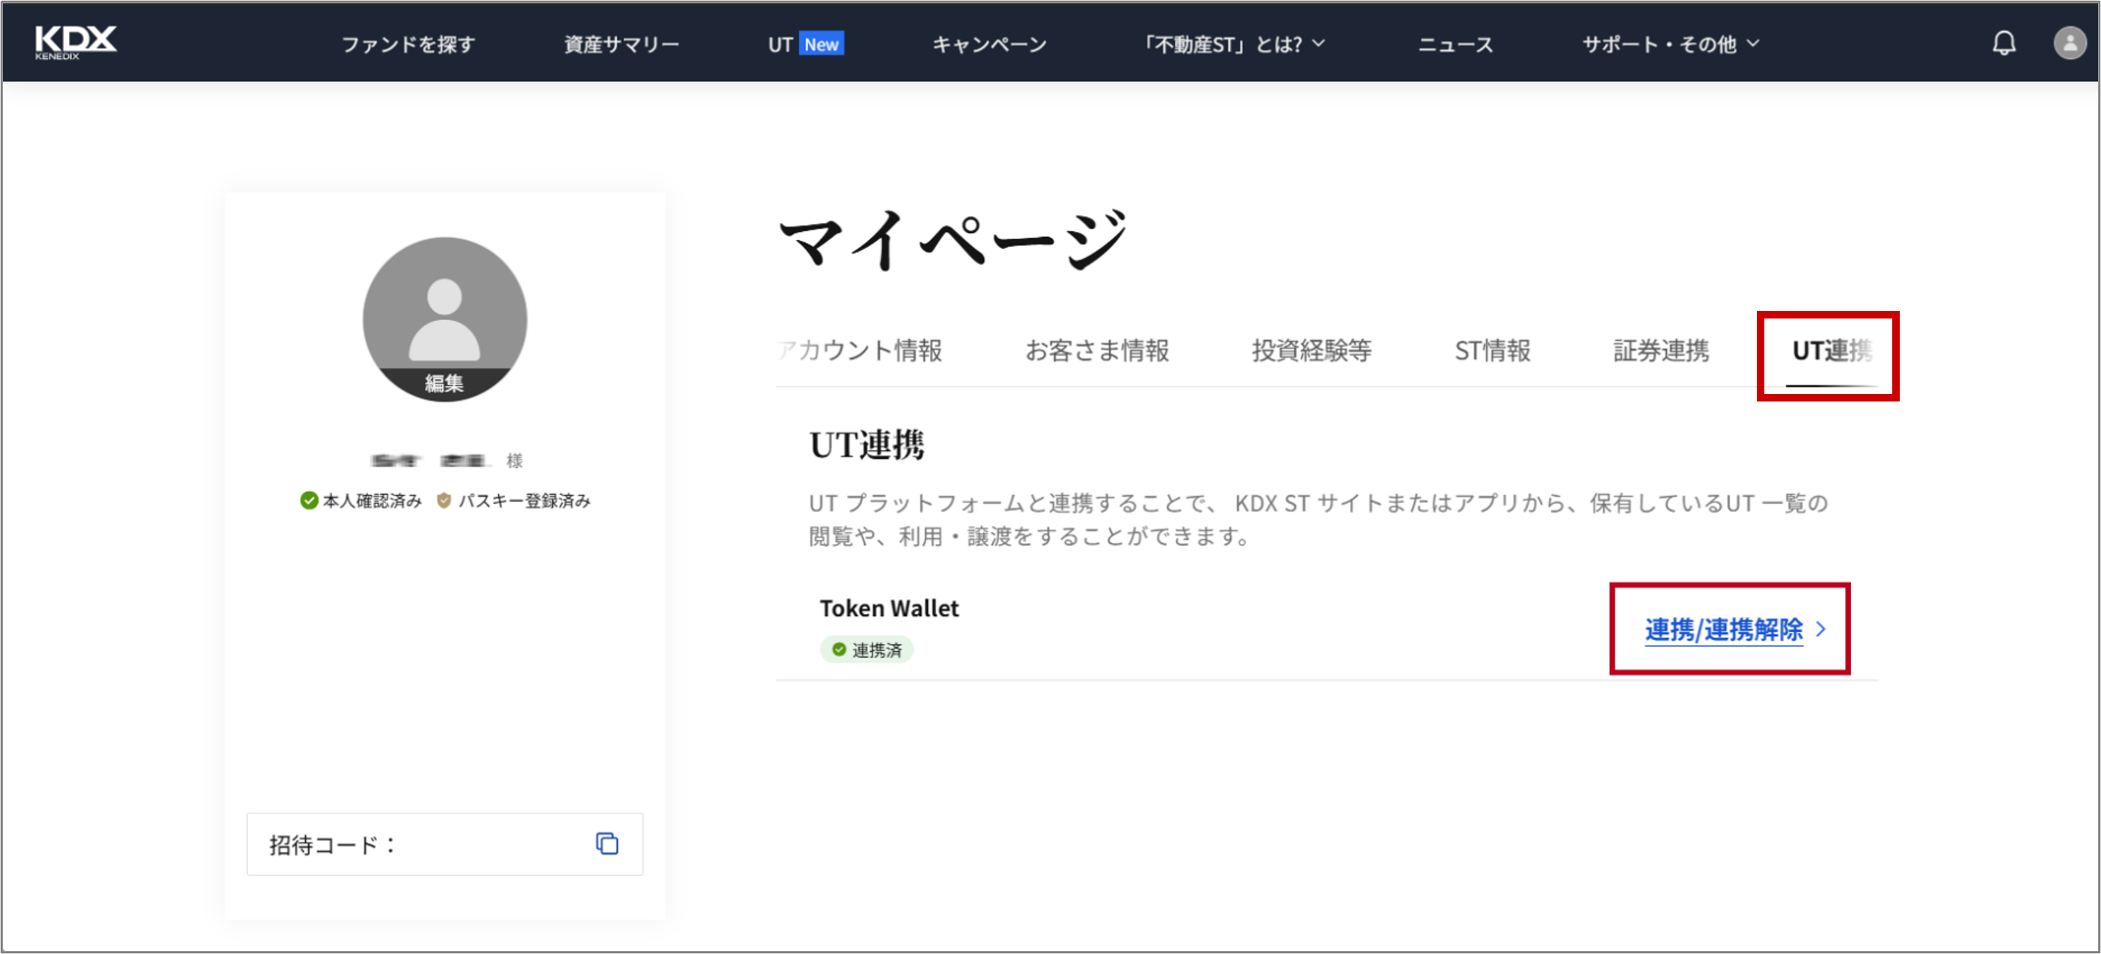The image size is (2101, 954).
Task: Expand the 「不動産ST」とは? dropdown
Action: click(1232, 44)
